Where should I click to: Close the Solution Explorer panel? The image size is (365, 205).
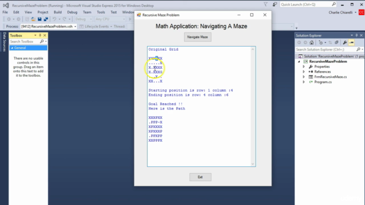tap(361, 35)
